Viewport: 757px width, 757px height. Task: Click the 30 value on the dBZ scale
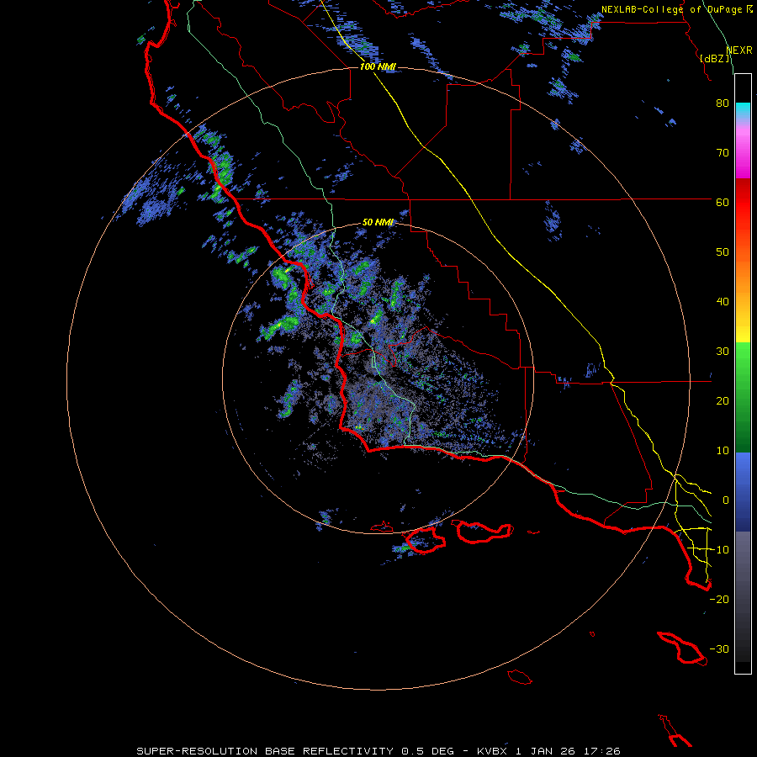723,352
